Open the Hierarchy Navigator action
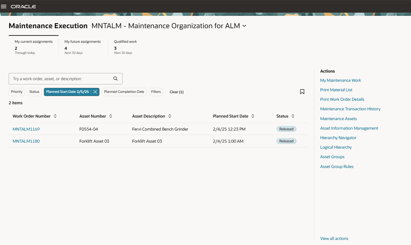The width and height of the screenshot is (411, 245). pyautogui.click(x=338, y=138)
